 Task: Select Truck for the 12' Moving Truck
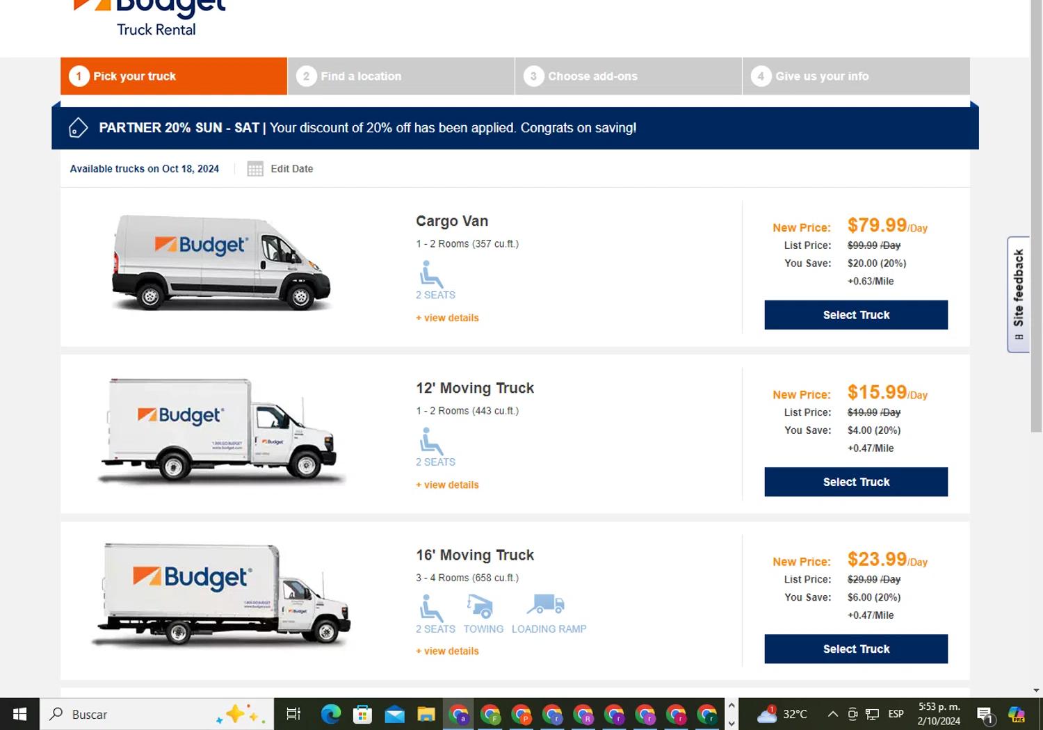coord(856,482)
